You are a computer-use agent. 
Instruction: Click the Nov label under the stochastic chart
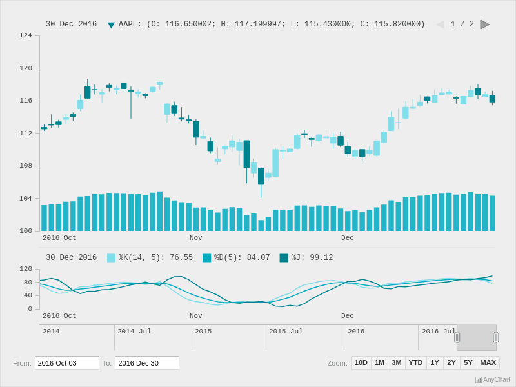point(196,316)
